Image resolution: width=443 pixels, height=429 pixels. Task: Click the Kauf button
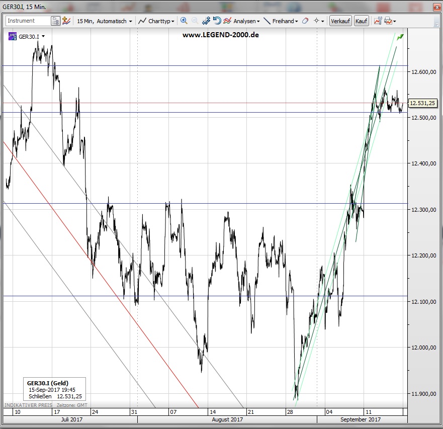[x=361, y=21]
